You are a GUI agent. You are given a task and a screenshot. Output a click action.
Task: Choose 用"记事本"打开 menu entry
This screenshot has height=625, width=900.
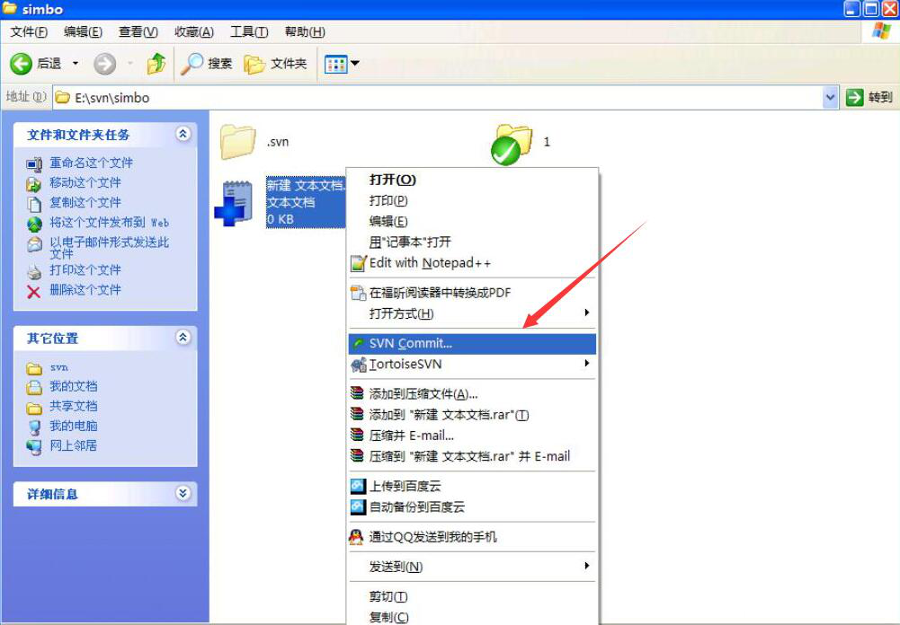point(472,242)
